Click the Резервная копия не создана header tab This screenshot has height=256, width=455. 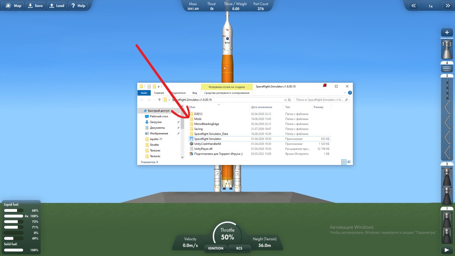click(x=226, y=87)
